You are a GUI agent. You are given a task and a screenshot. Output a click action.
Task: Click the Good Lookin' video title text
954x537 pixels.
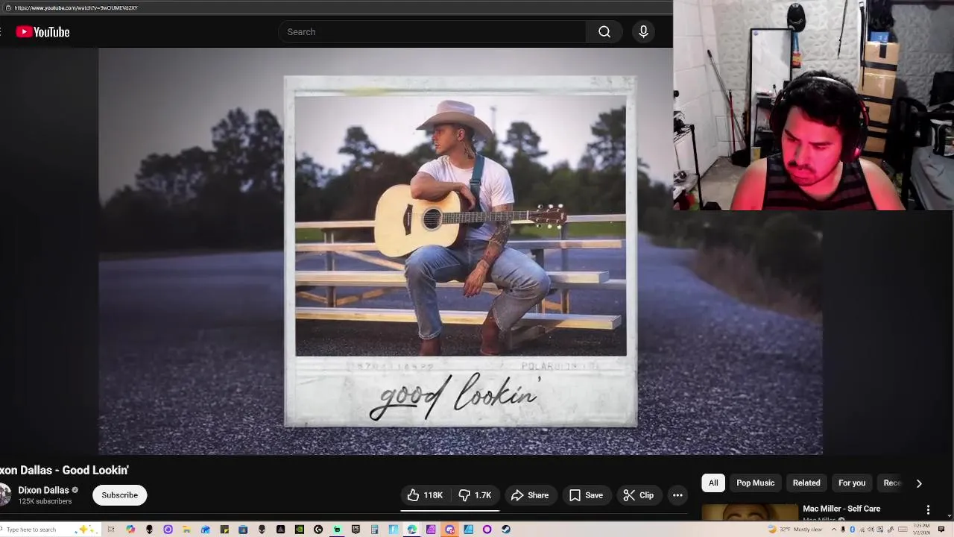[65, 471]
